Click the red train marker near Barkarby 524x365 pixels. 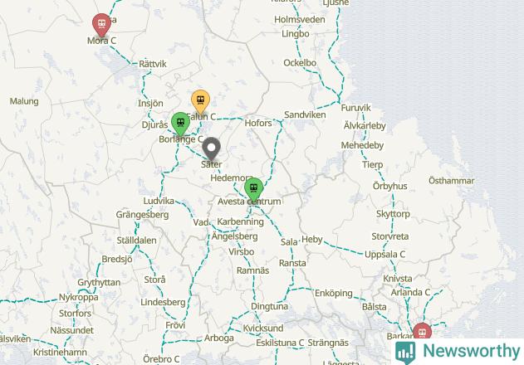[x=422, y=331]
